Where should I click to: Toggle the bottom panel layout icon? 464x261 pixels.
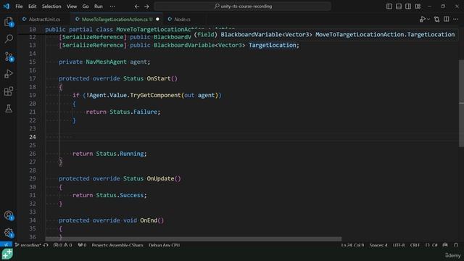click(399, 7)
